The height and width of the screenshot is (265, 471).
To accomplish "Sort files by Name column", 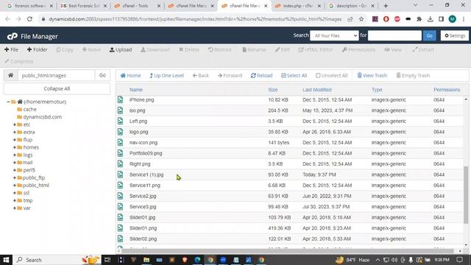I will [136, 90].
